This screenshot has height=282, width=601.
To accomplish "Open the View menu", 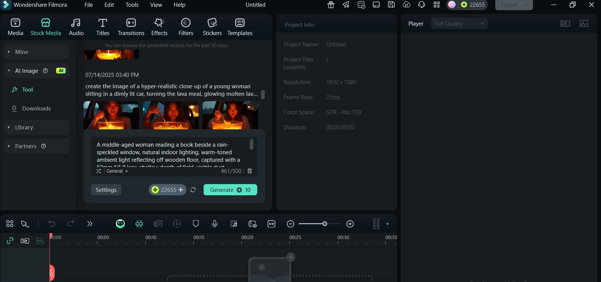I will pyautogui.click(x=156, y=5).
